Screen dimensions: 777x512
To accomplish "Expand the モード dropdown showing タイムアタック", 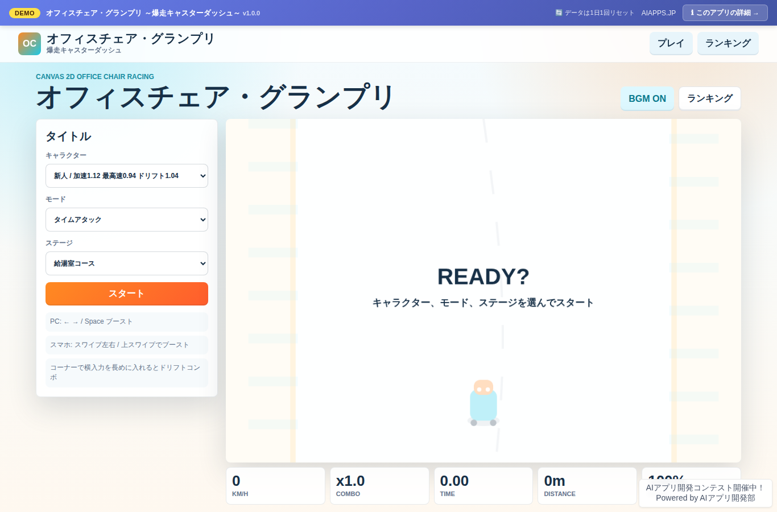I will (x=127, y=220).
